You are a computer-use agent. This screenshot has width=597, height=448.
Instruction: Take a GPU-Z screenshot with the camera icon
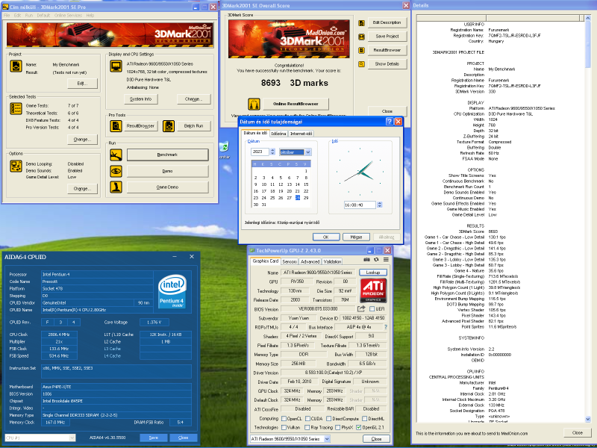click(x=366, y=259)
